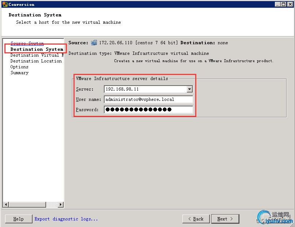Click the Server field showing 192.168.98.11
The image size is (295, 227).
point(145,89)
